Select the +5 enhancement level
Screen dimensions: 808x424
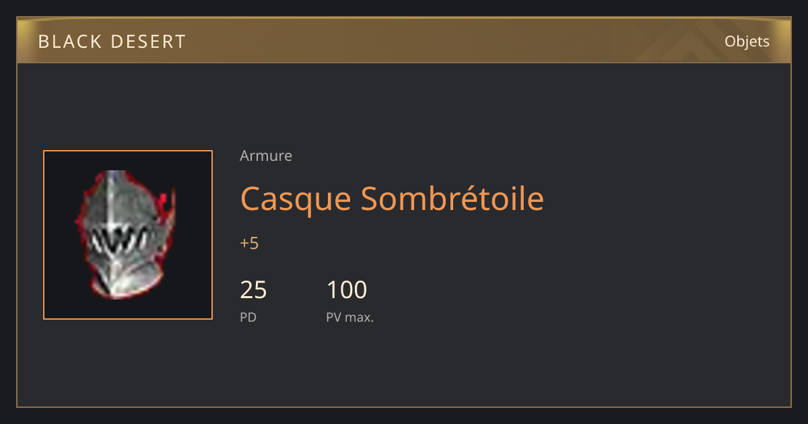tap(249, 243)
